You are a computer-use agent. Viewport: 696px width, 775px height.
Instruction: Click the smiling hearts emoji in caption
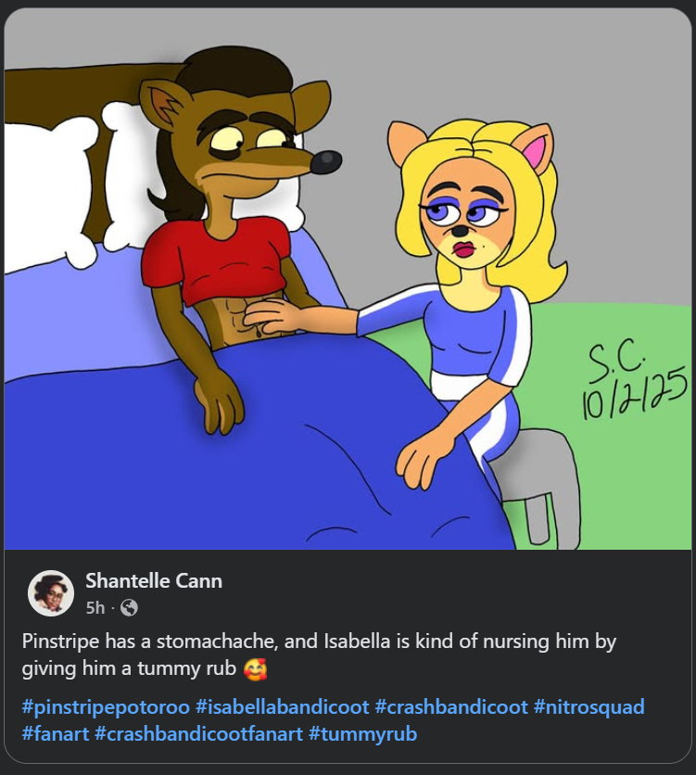pyautogui.click(x=256, y=669)
